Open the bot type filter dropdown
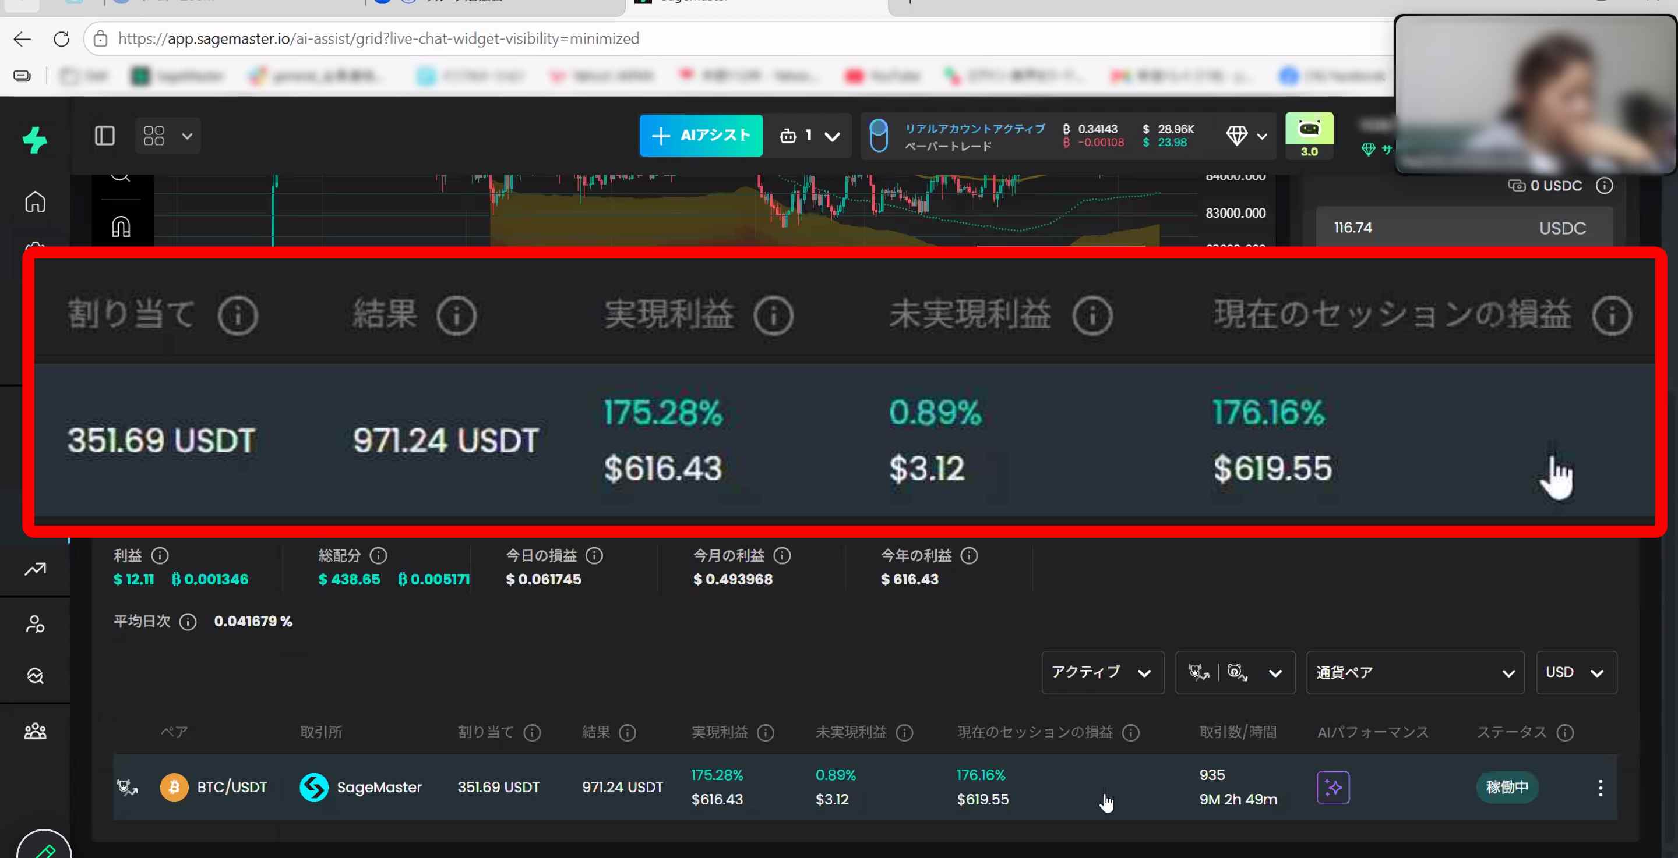Screen dimensions: 1678x858 point(1235,672)
